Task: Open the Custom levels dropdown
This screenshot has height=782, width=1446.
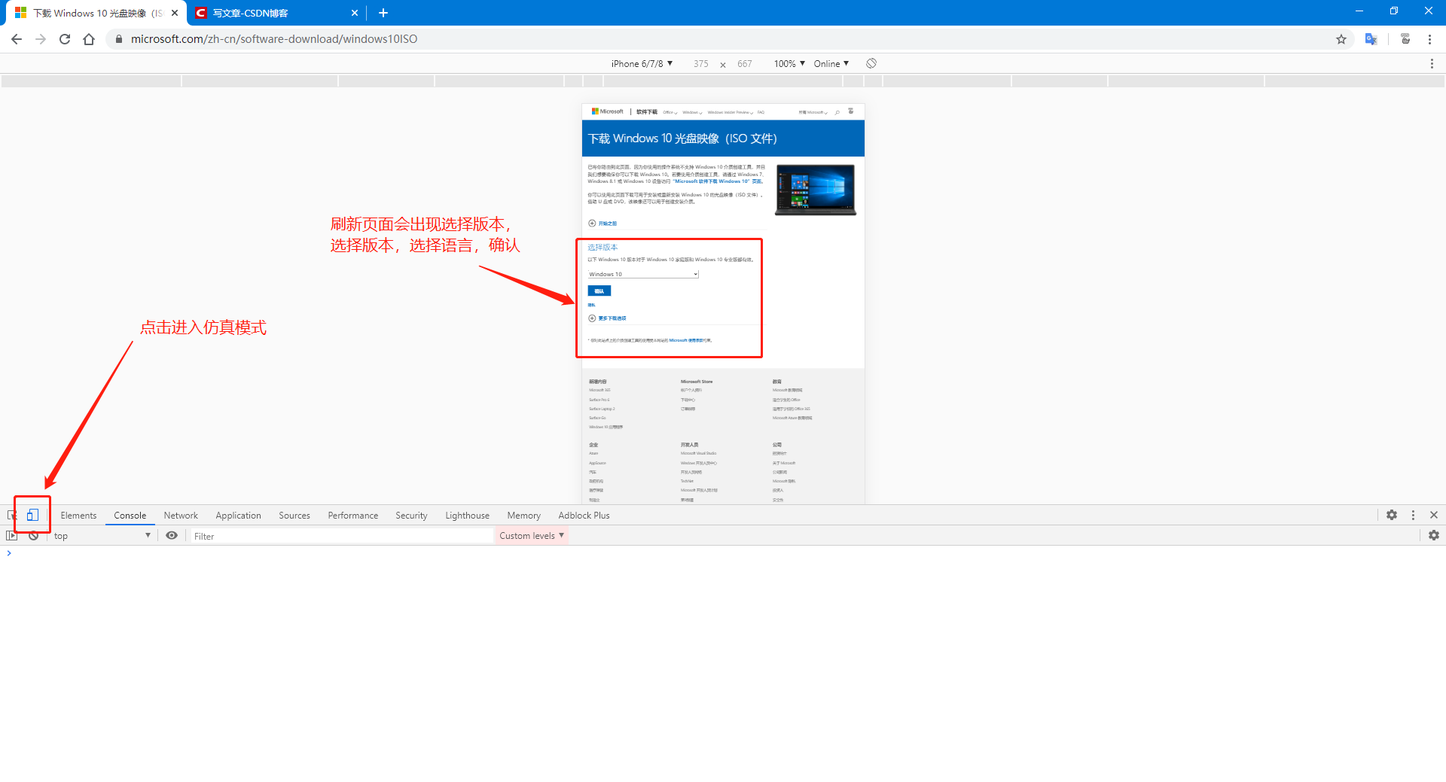Action: [532, 536]
